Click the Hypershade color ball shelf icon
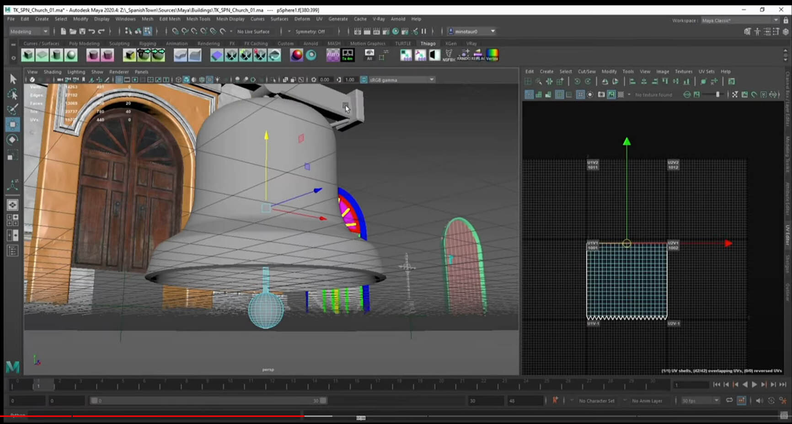The height and width of the screenshot is (424, 792). point(297,55)
